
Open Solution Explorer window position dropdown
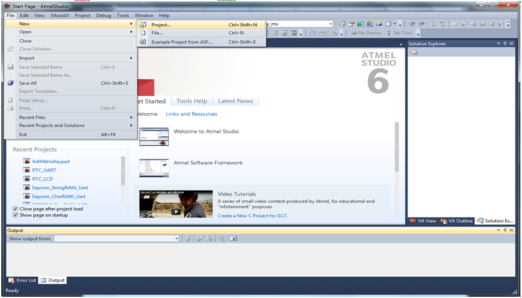[498, 43]
